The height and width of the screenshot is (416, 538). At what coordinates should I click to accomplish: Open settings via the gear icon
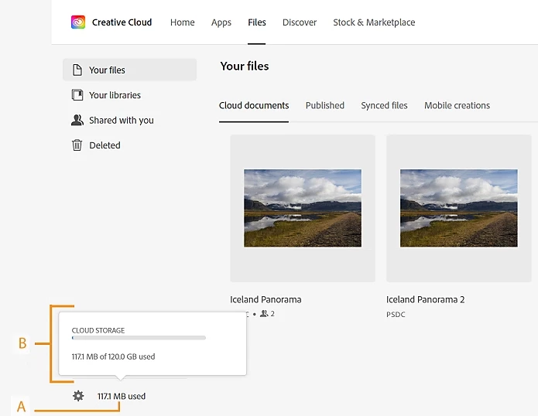point(78,396)
